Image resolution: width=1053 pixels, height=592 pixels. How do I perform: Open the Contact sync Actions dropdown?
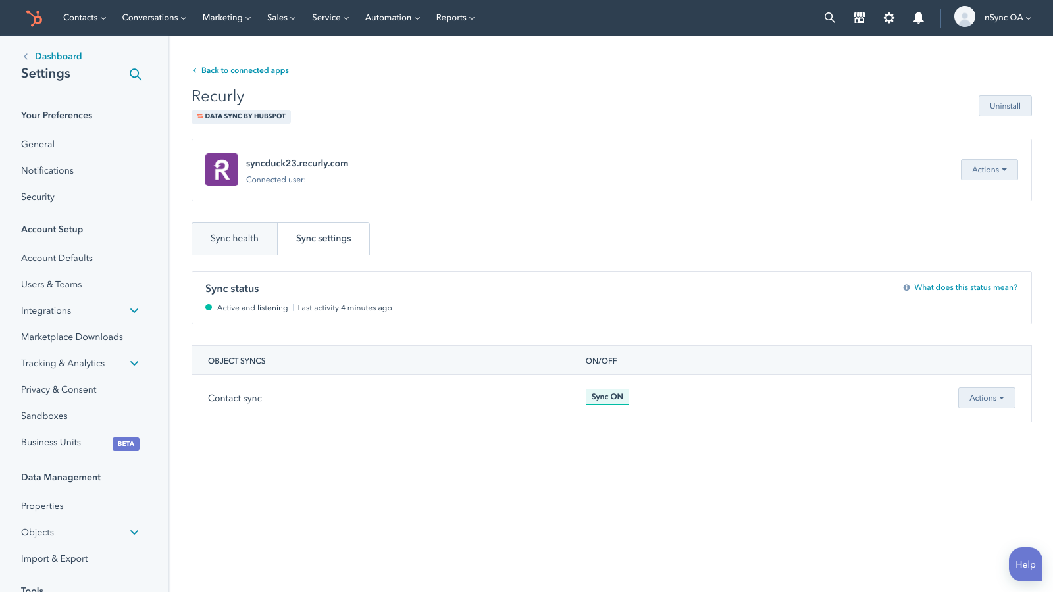click(986, 398)
